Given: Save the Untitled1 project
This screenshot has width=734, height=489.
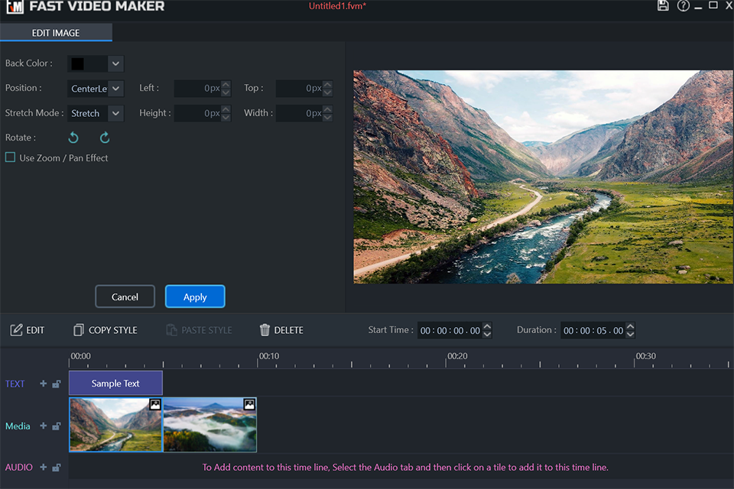Looking at the screenshot, I should click(x=663, y=6).
